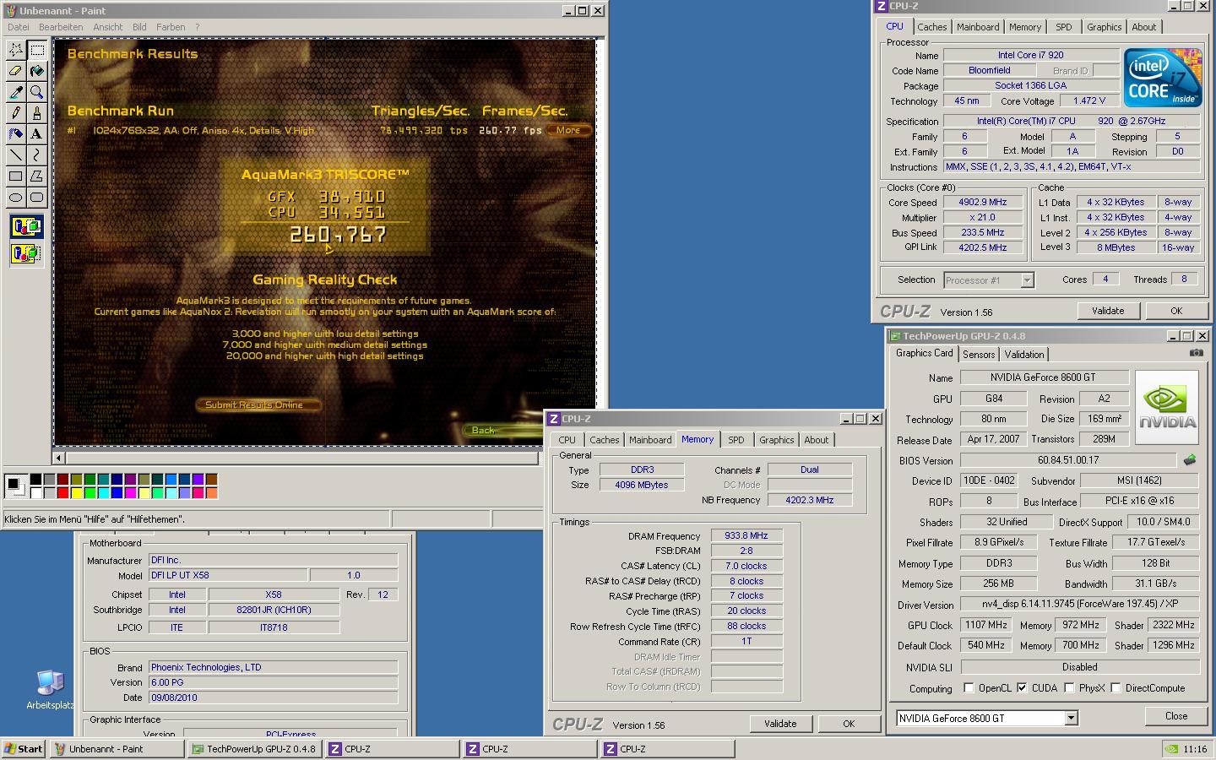Switch to the Caches tab in top CPU-Z window

point(931,27)
